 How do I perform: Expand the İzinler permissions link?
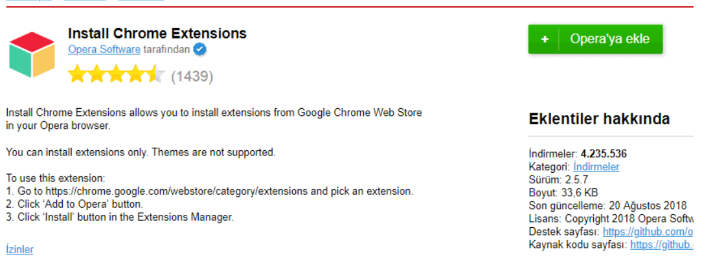19,249
